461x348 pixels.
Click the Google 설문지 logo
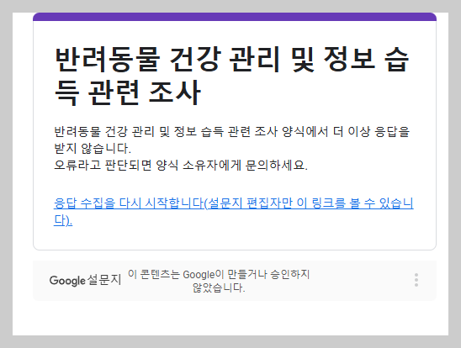tap(85, 280)
